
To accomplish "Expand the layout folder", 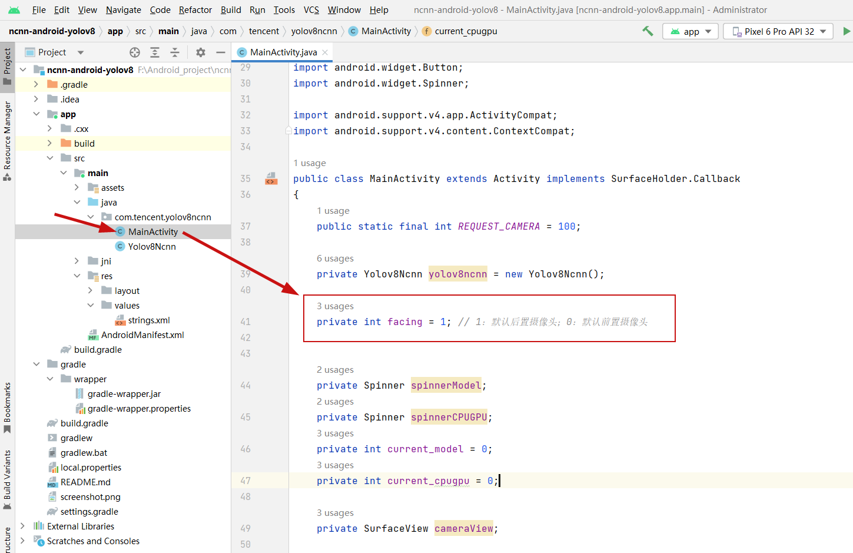I will 91,290.
